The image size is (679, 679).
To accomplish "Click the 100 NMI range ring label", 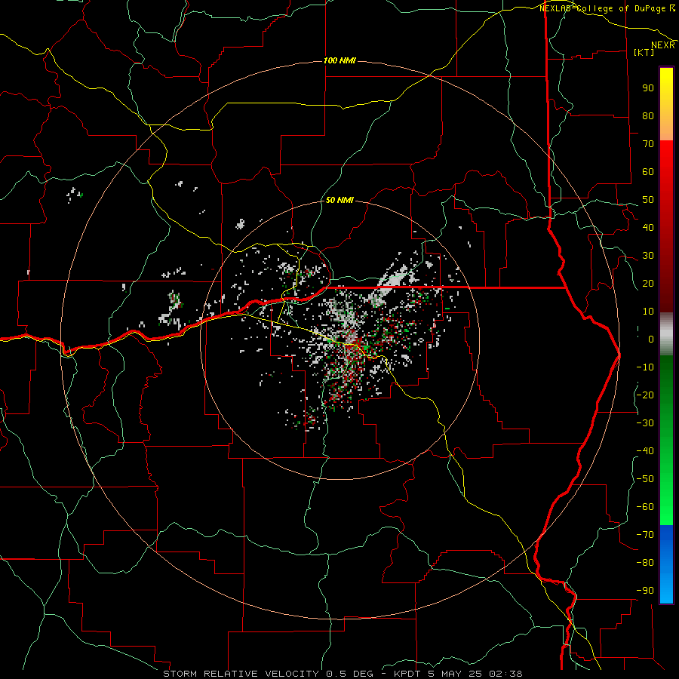I will (340, 60).
